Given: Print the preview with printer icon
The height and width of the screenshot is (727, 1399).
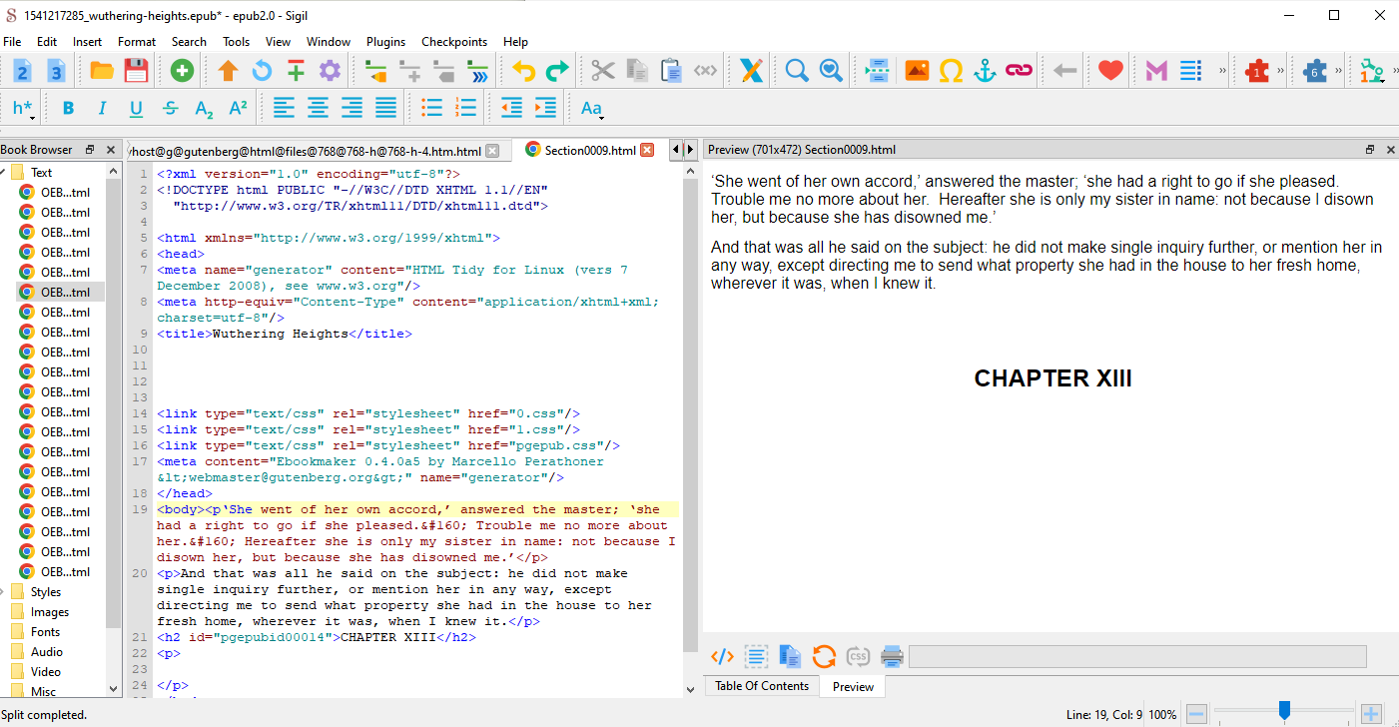Looking at the screenshot, I should [x=892, y=656].
